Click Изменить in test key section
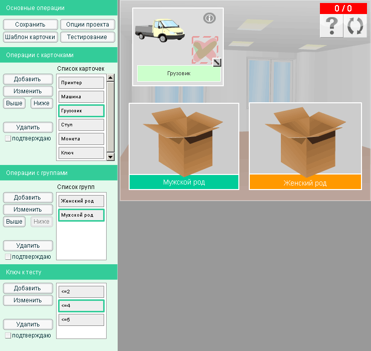This screenshot has height=351, width=371. point(28,300)
